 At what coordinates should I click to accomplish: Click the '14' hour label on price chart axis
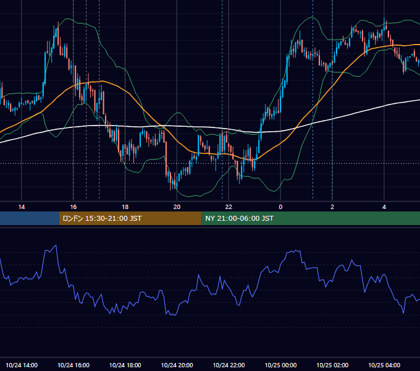(22, 207)
